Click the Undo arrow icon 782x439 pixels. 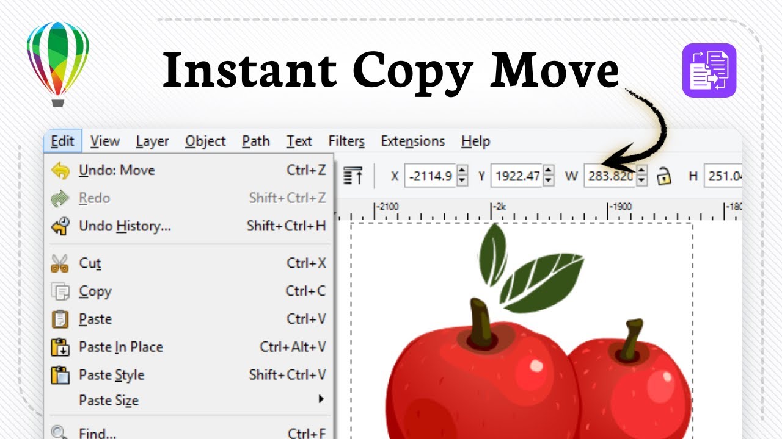pos(60,170)
